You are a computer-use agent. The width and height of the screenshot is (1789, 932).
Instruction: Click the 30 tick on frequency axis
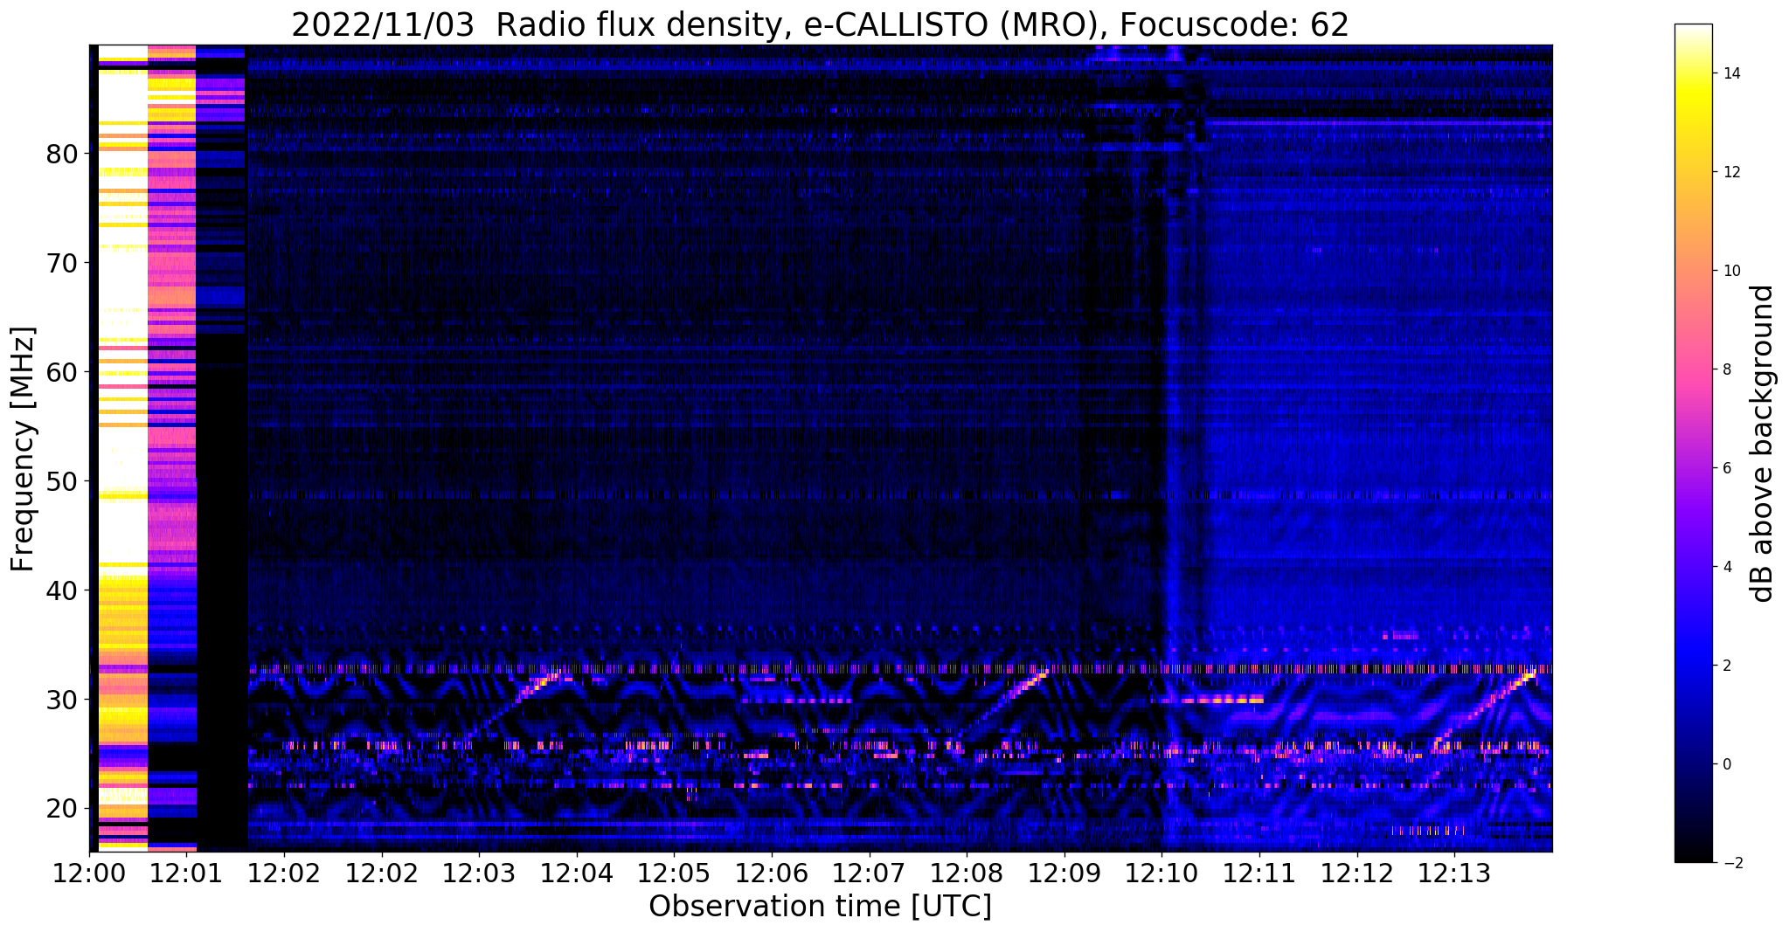[x=62, y=700]
